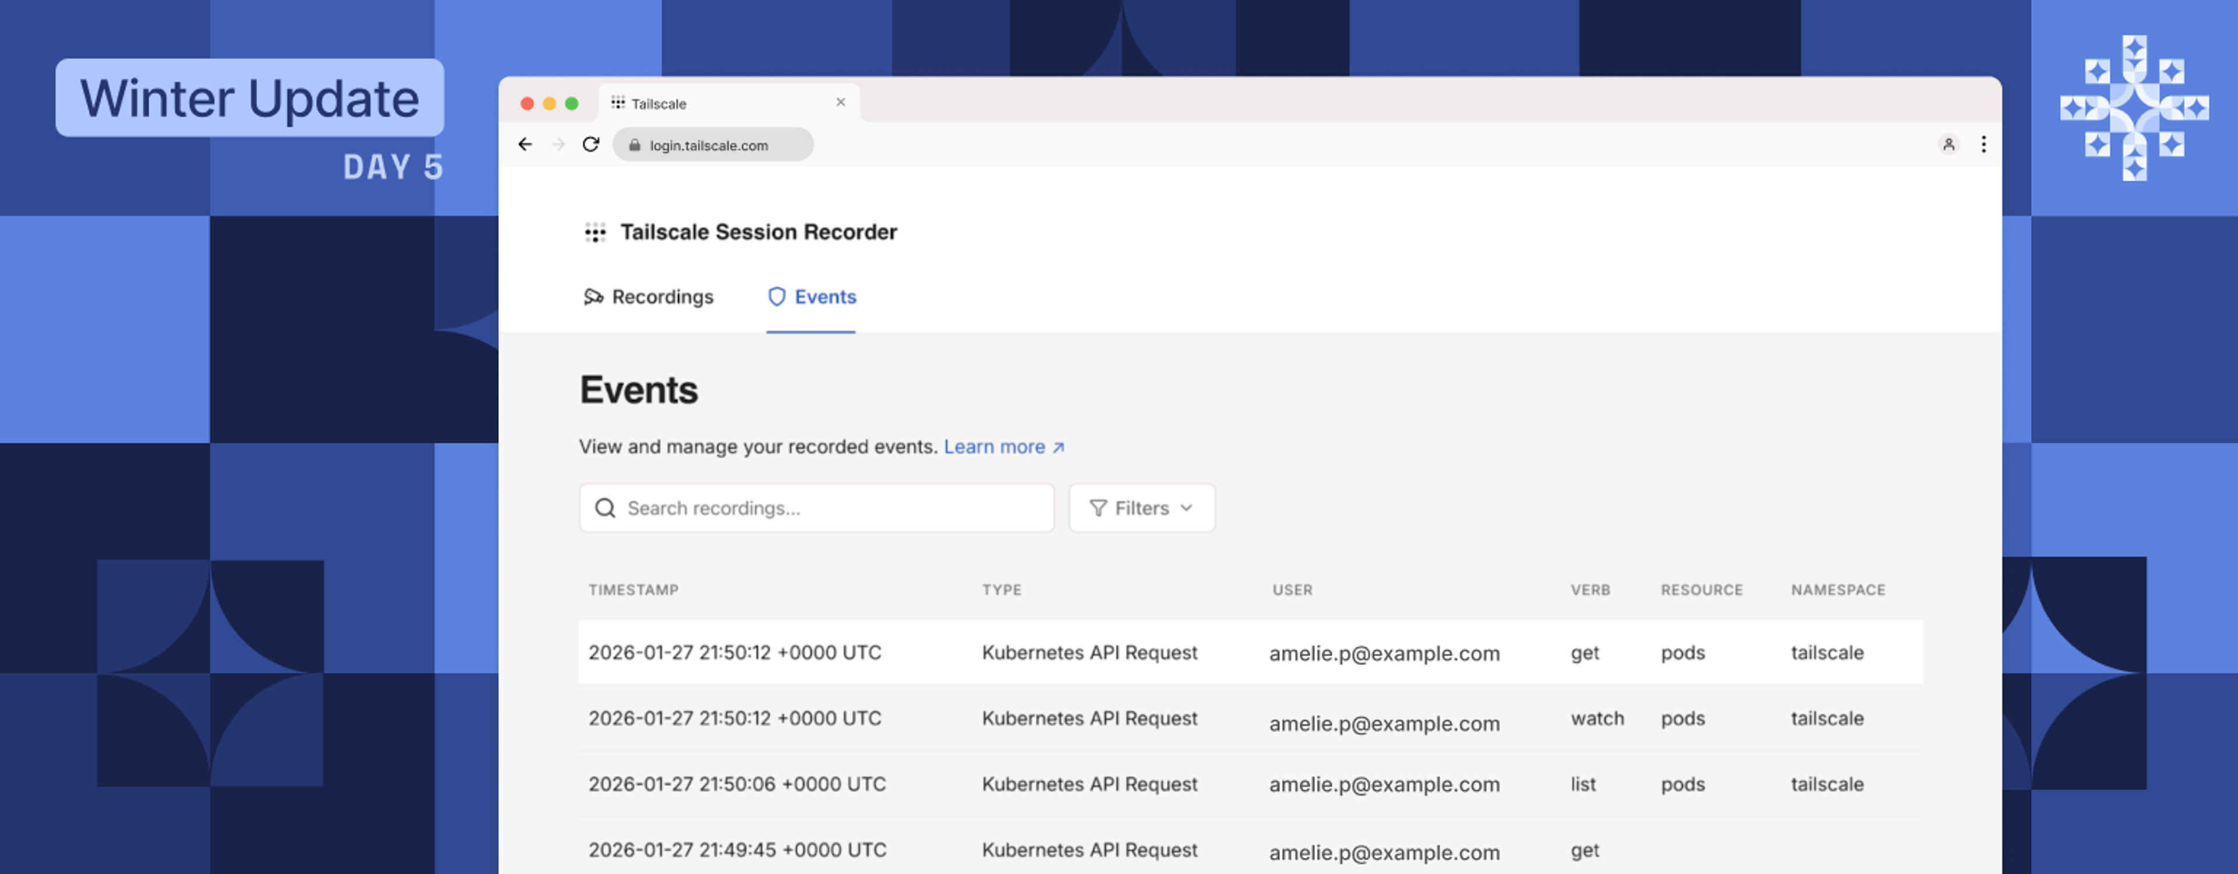Expand the Filters dropdown
Image resolution: width=2238 pixels, height=874 pixels.
(x=1142, y=508)
